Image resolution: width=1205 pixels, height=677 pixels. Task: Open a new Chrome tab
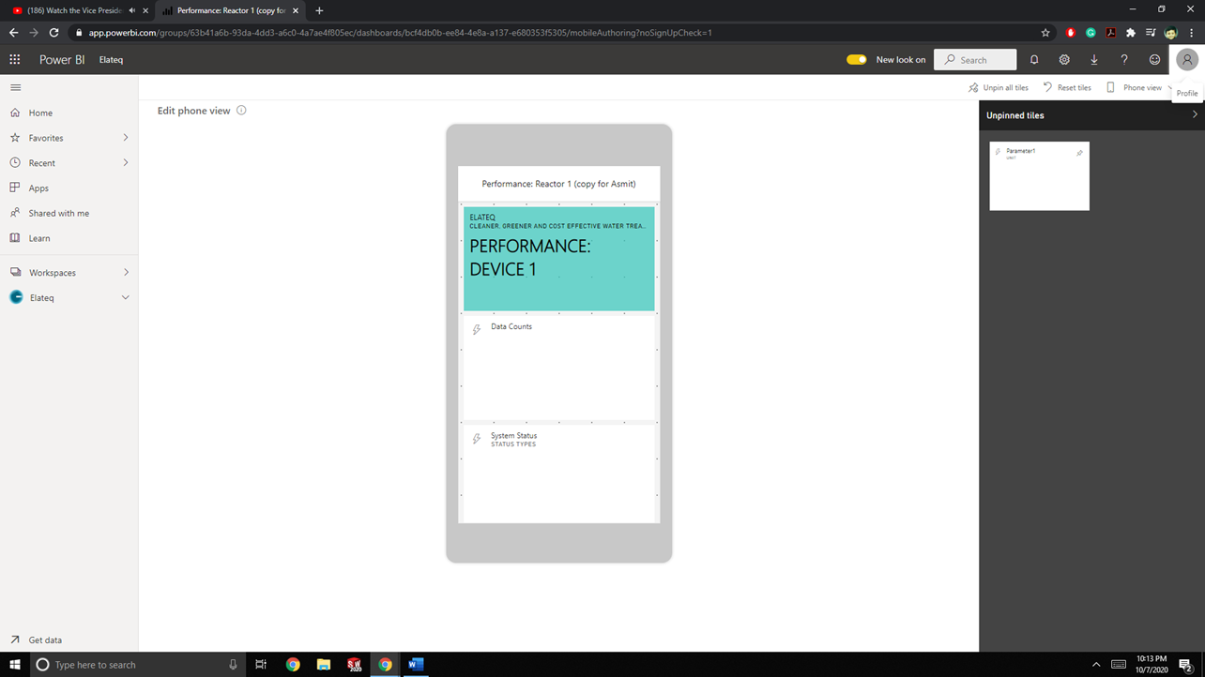click(x=319, y=10)
